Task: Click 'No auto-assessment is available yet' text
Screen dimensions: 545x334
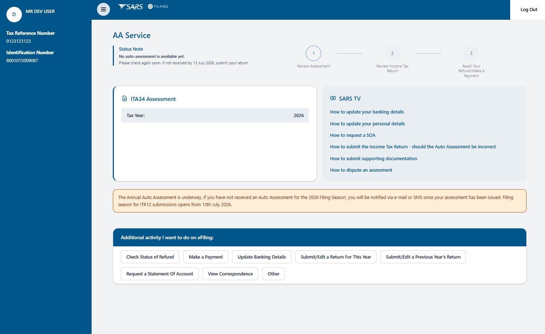Action: (x=152, y=56)
